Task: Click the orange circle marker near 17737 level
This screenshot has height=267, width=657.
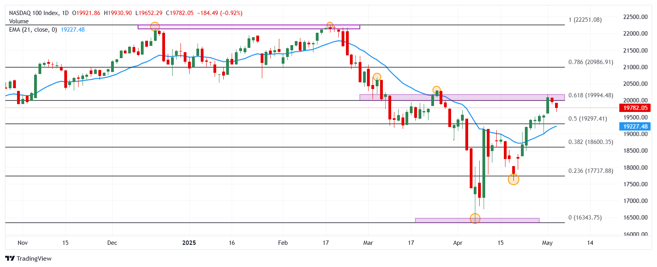Action: [x=513, y=180]
